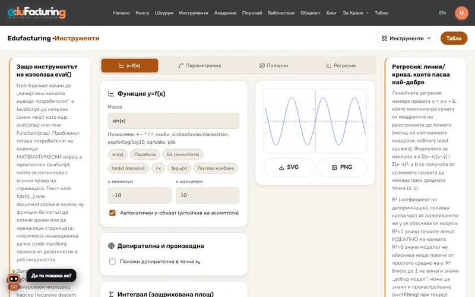Image resolution: width=475 pixels, height=297 pixels.
Task: Select the sin(x) preset chip
Action: 118,154
